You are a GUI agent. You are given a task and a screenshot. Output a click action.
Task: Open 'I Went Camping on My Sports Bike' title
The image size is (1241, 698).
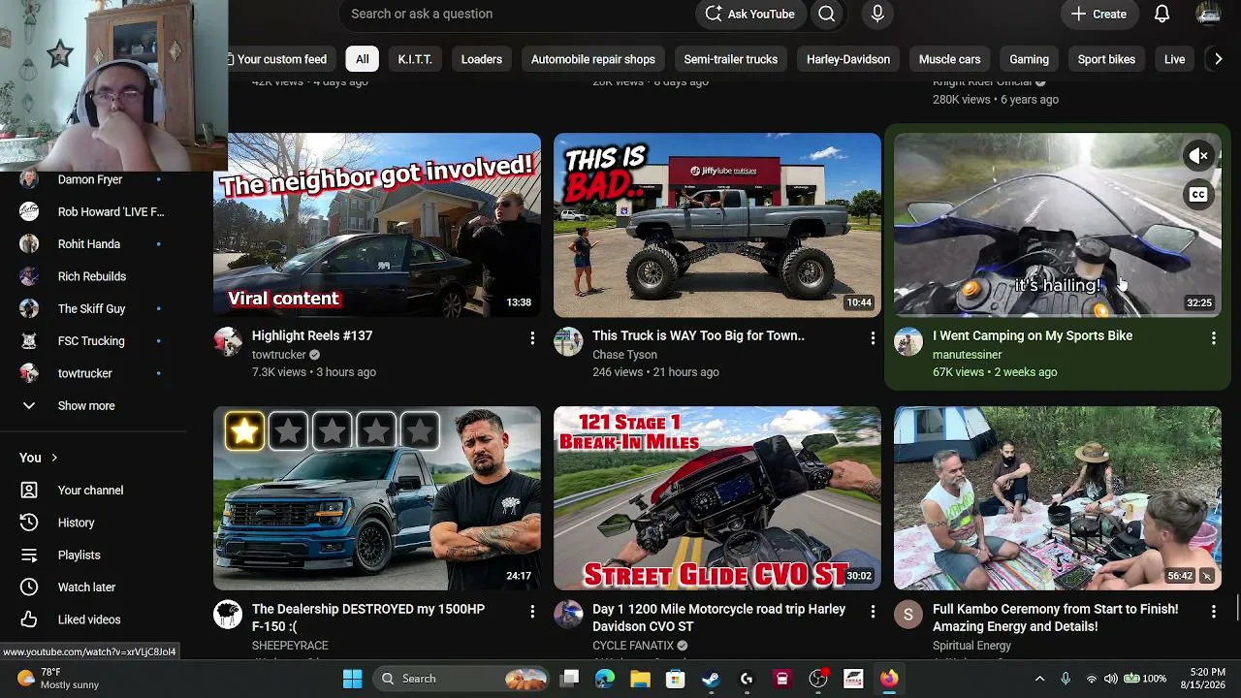1033,335
